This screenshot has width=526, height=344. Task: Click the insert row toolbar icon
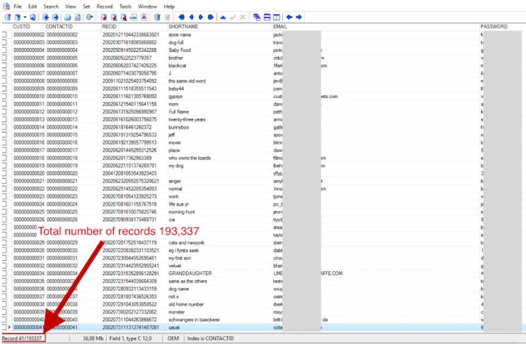134,17
